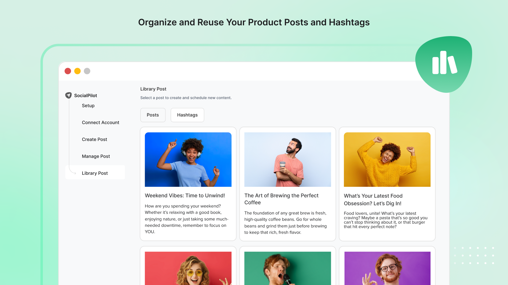Open the 'Weekend Vibes: Time to Unwind!' post
The image size is (508, 285).
[x=185, y=195]
